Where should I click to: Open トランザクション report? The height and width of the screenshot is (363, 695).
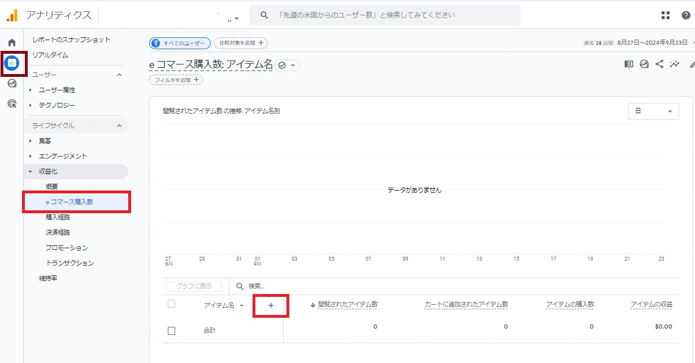[x=69, y=263]
